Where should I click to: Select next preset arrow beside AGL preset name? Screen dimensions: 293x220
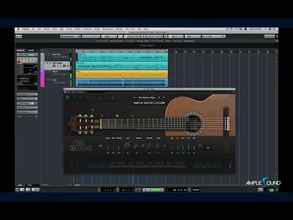tap(159, 98)
